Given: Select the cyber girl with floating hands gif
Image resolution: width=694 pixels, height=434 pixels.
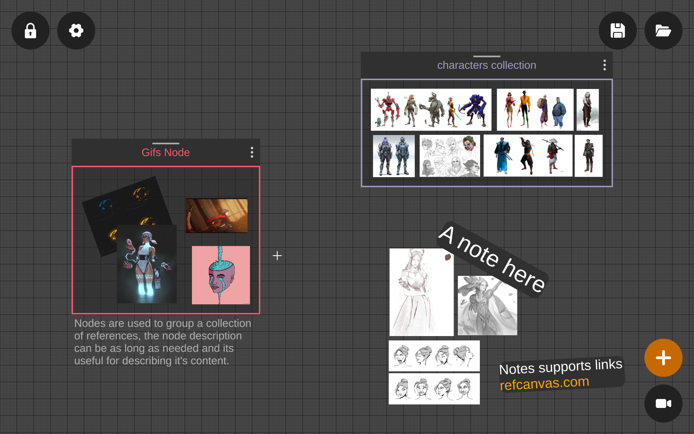Looking at the screenshot, I should tap(147, 264).
